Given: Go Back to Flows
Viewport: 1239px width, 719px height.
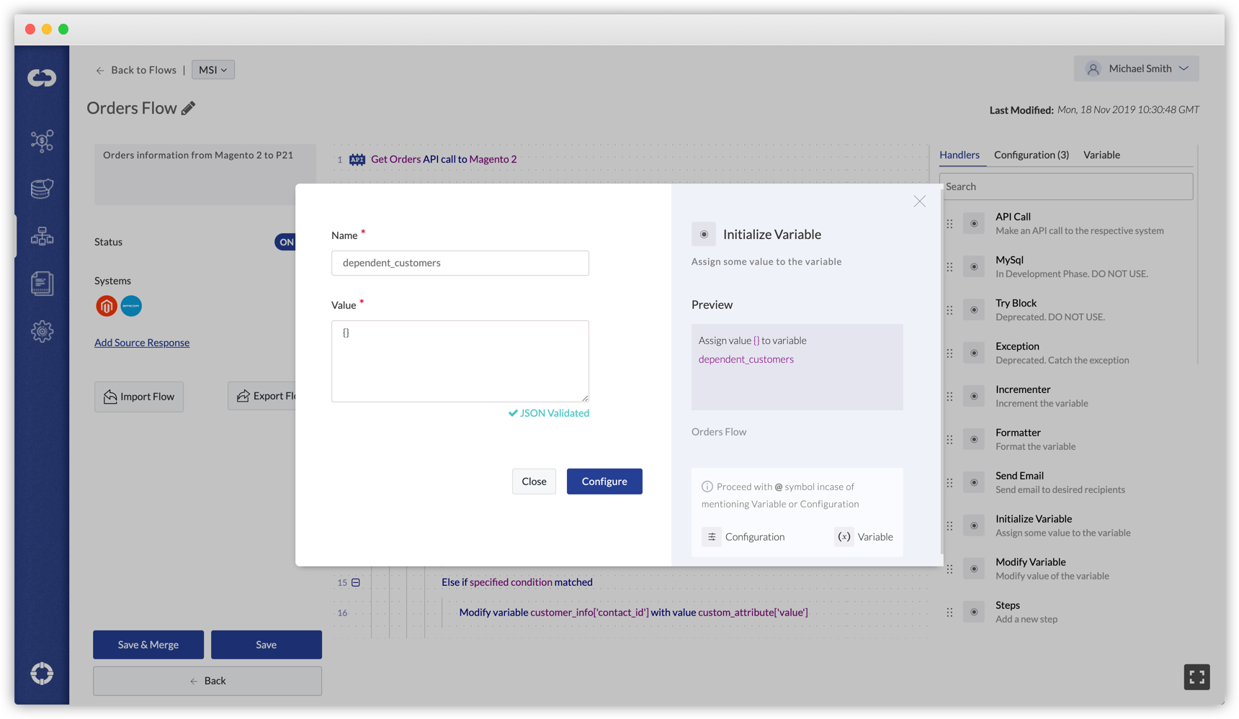Looking at the screenshot, I should tap(136, 70).
